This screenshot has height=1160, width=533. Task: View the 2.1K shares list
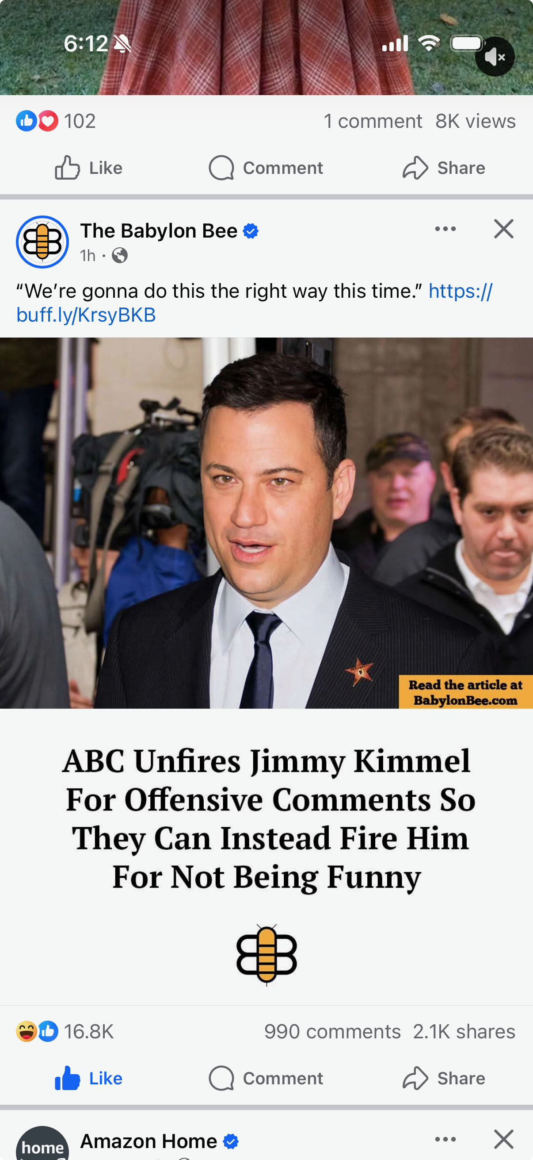click(x=464, y=1031)
